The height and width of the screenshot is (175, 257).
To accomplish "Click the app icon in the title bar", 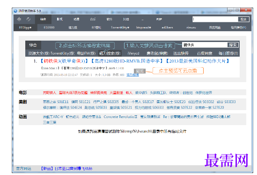I will pos(15,11).
